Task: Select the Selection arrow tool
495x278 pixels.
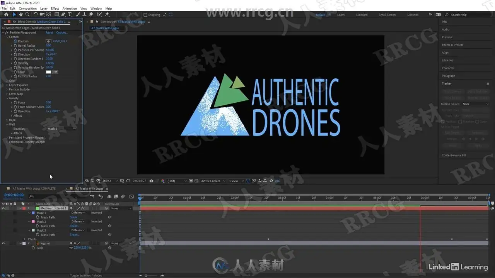Action: pyautogui.click(x=14, y=15)
